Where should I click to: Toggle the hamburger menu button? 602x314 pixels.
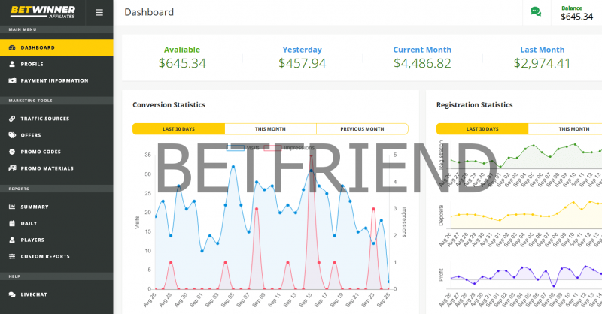[x=99, y=13]
